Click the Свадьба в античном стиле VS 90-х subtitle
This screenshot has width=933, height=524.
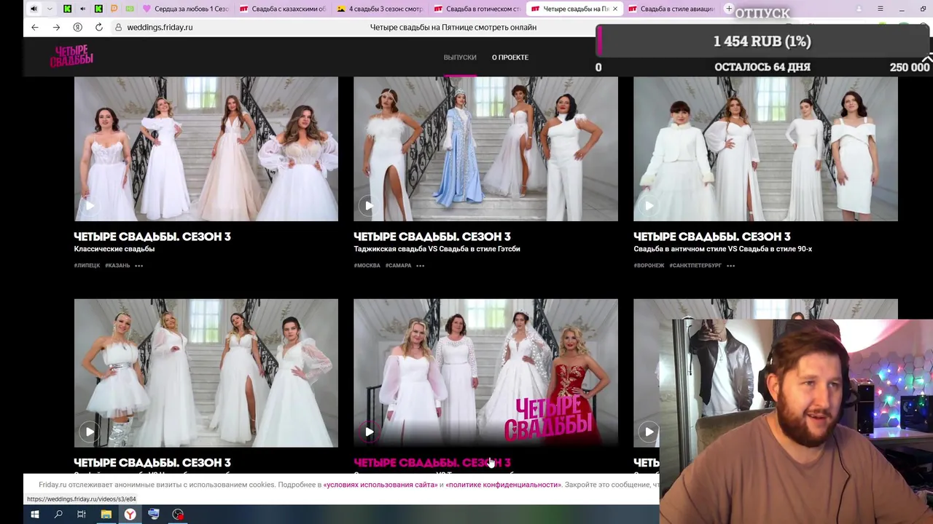(x=722, y=249)
